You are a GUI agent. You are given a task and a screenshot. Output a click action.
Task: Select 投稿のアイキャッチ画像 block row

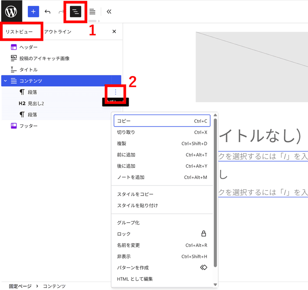(x=61, y=58)
